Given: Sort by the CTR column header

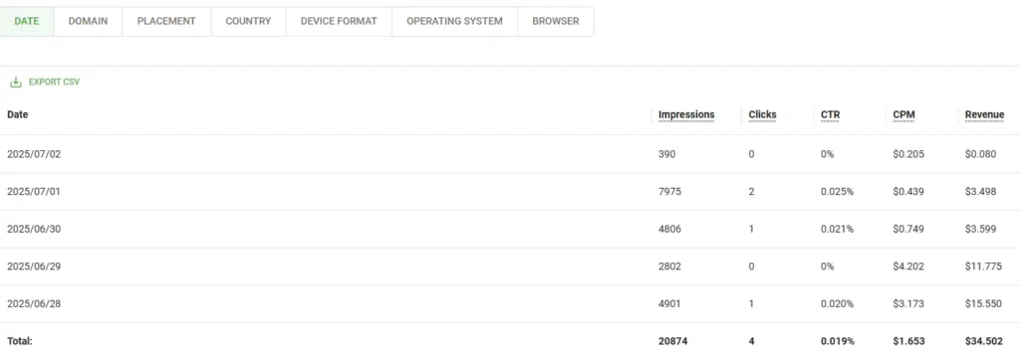Looking at the screenshot, I should coord(830,115).
